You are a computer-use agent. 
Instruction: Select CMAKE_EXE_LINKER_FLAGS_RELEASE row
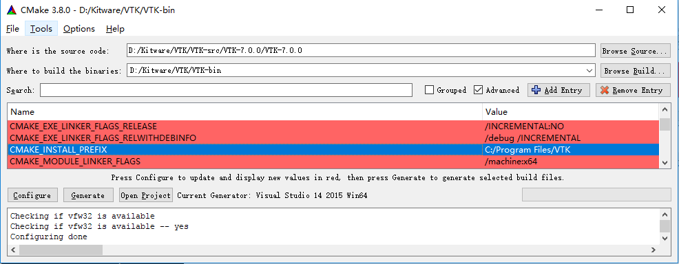(333, 126)
